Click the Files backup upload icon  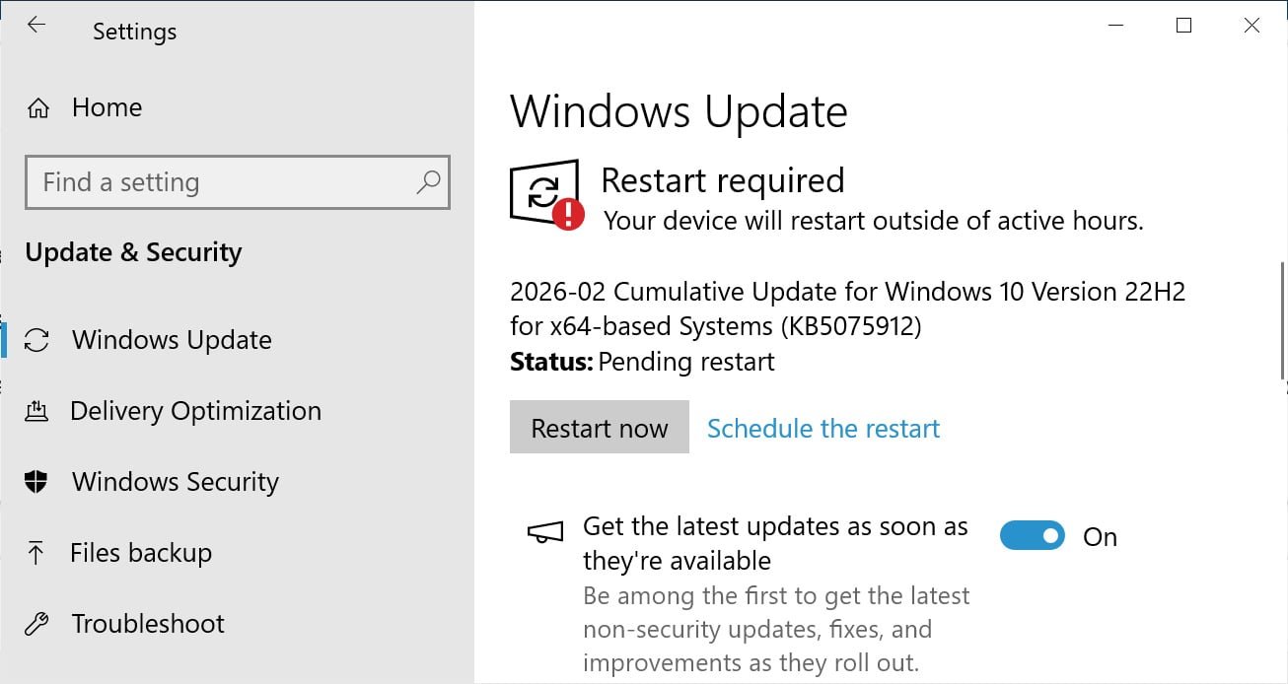pos(37,553)
